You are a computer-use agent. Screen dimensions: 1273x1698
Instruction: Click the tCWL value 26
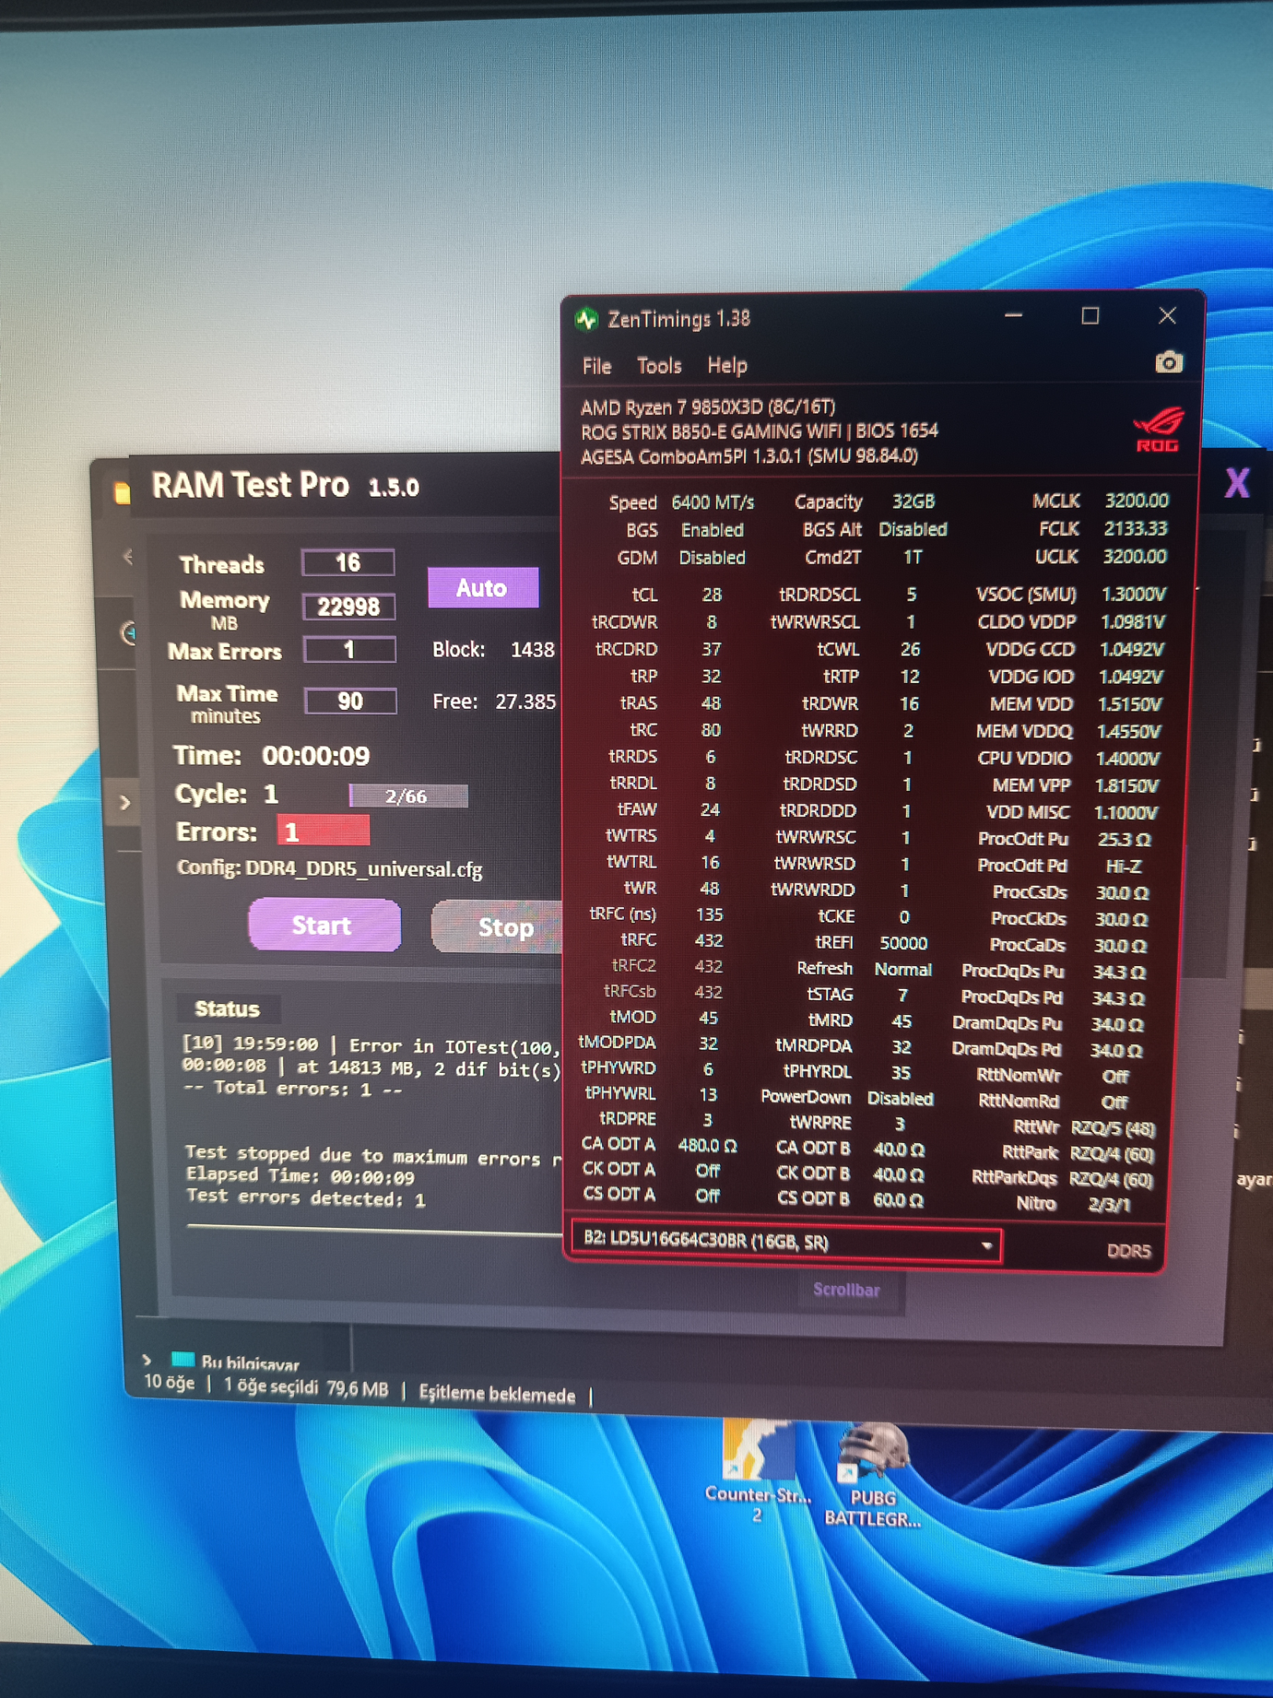pos(910,649)
